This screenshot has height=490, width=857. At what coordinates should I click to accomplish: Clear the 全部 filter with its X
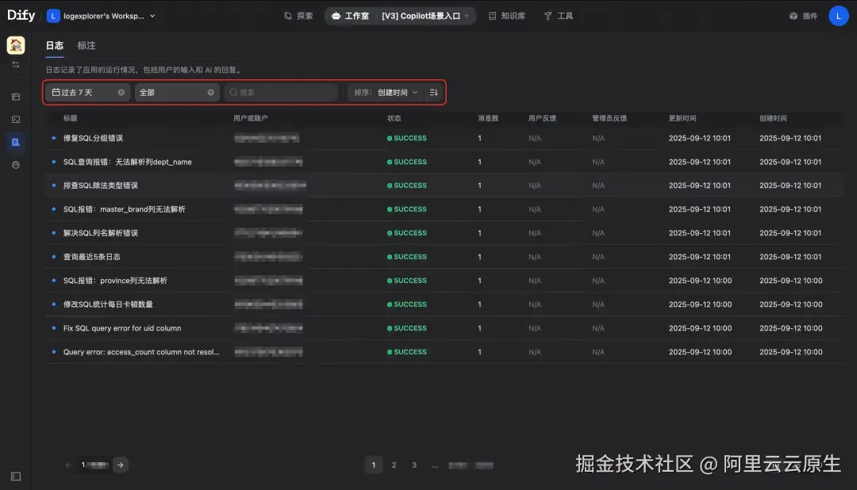[x=209, y=92]
